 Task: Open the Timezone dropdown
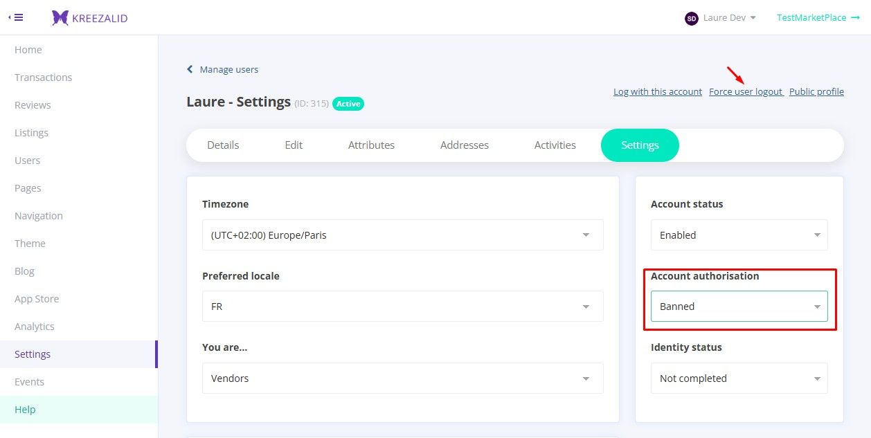[402, 235]
